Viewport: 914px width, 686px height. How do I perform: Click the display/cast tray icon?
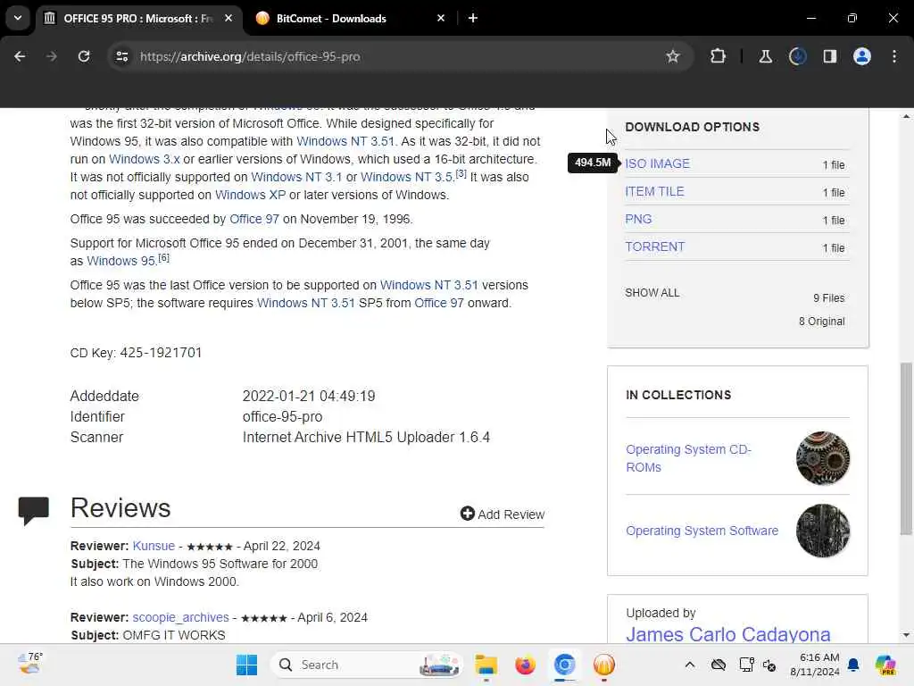(x=746, y=665)
